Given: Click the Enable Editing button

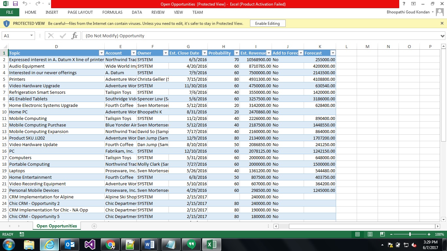Looking at the screenshot, I should click(x=268, y=23).
